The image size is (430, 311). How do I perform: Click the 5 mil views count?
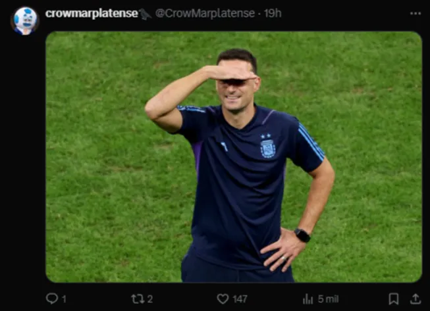click(x=328, y=299)
